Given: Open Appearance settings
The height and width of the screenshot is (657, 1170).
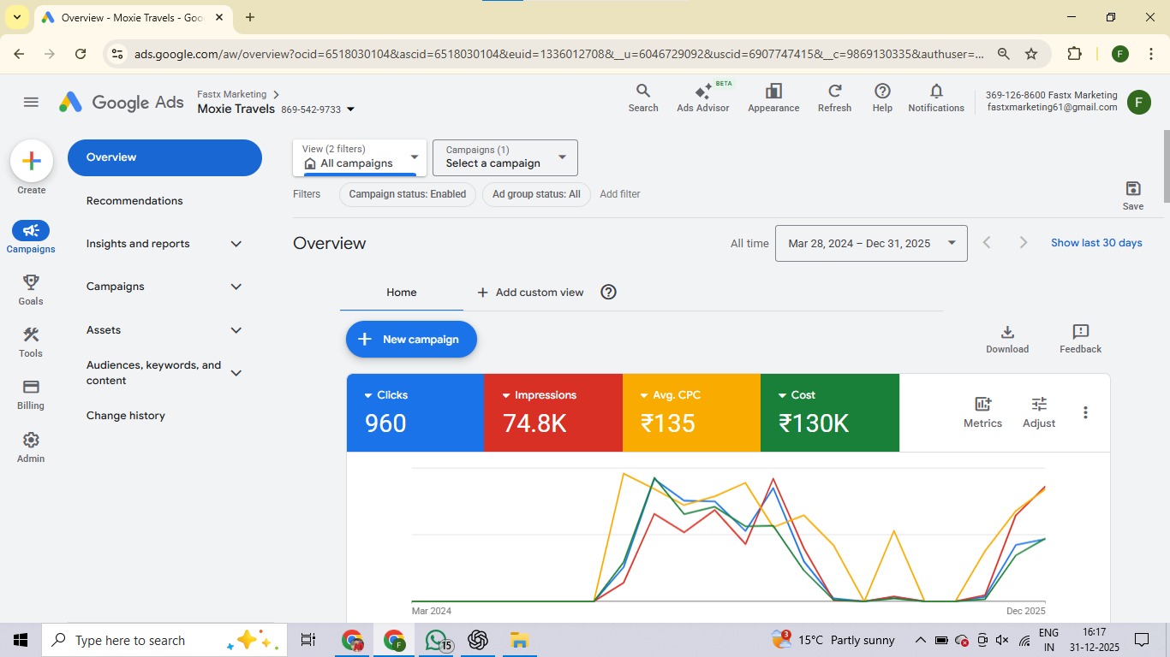Looking at the screenshot, I should (773, 96).
